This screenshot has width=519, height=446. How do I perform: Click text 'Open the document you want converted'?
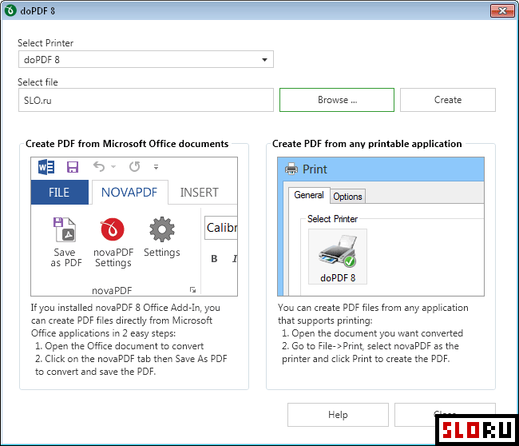coord(378,333)
